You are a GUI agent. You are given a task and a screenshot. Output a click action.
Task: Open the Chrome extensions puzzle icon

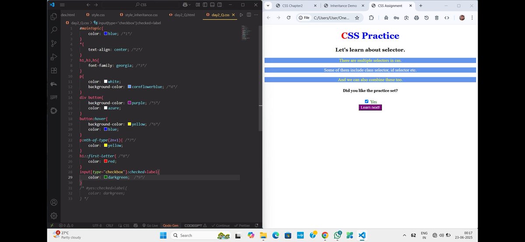pyautogui.click(x=371, y=18)
